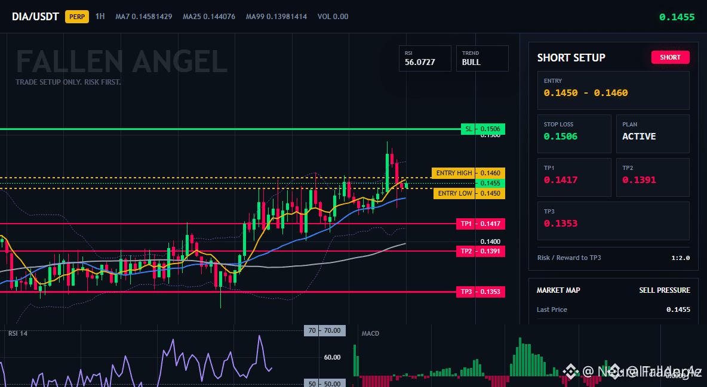Click the TP2 0.1391 panel card
The width and height of the screenshot is (707, 387).
[653, 177]
